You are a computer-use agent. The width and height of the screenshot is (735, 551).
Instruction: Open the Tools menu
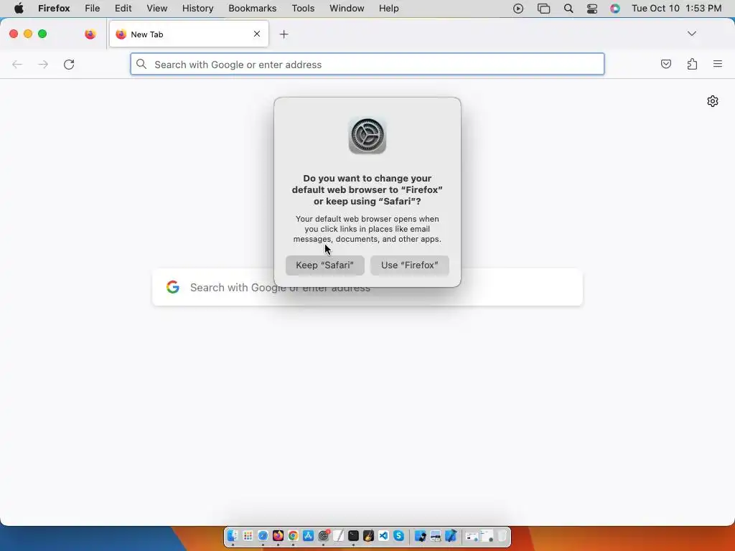tap(304, 9)
